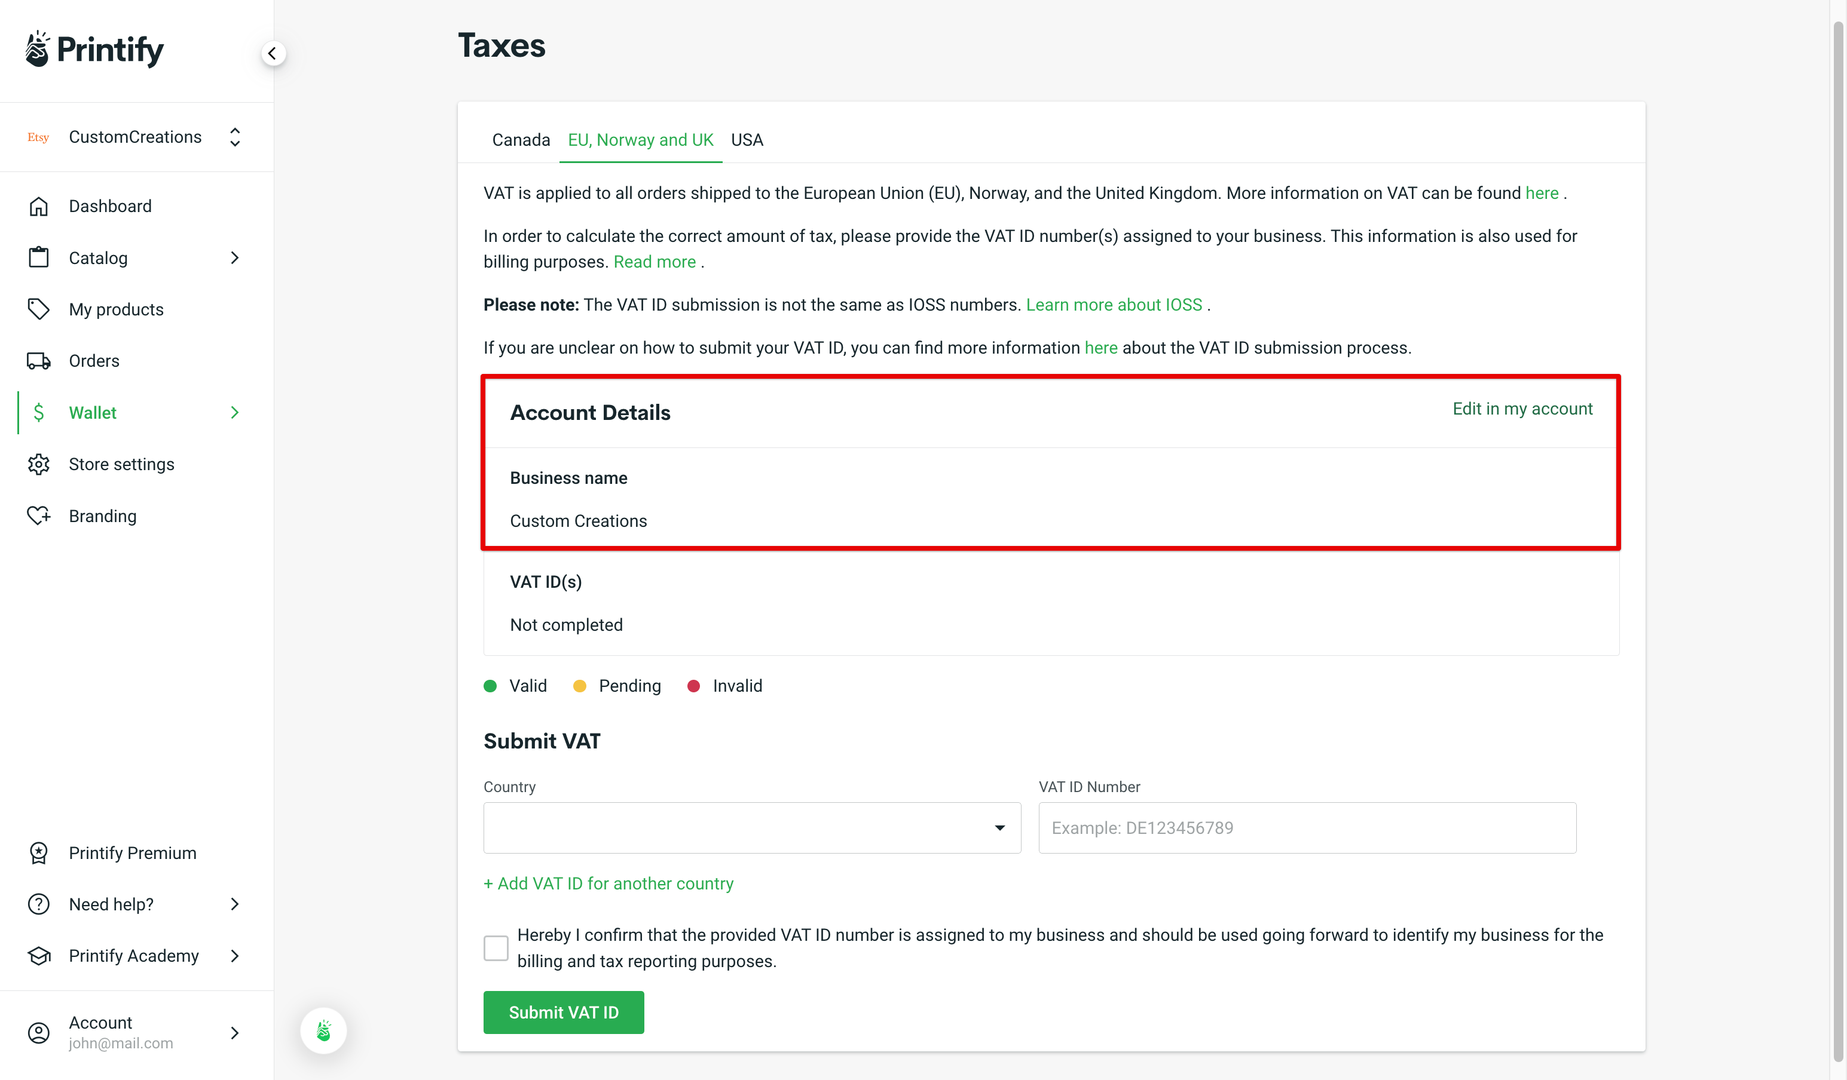Select the Wallet dollar icon
This screenshot has height=1080, width=1847.
coord(39,412)
